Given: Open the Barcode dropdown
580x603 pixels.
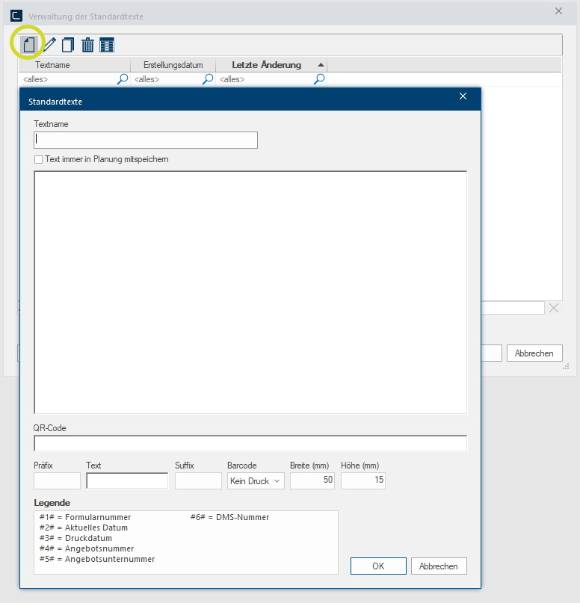Looking at the screenshot, I should 256,480.
